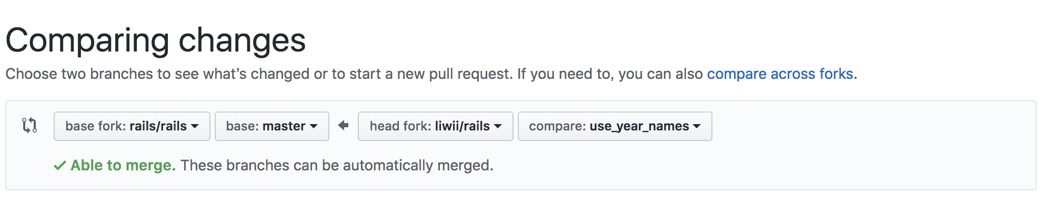This screenshot has width=1045, height=203.
Task: Click the git compare icon left of base fork
Action: point(29,126)
